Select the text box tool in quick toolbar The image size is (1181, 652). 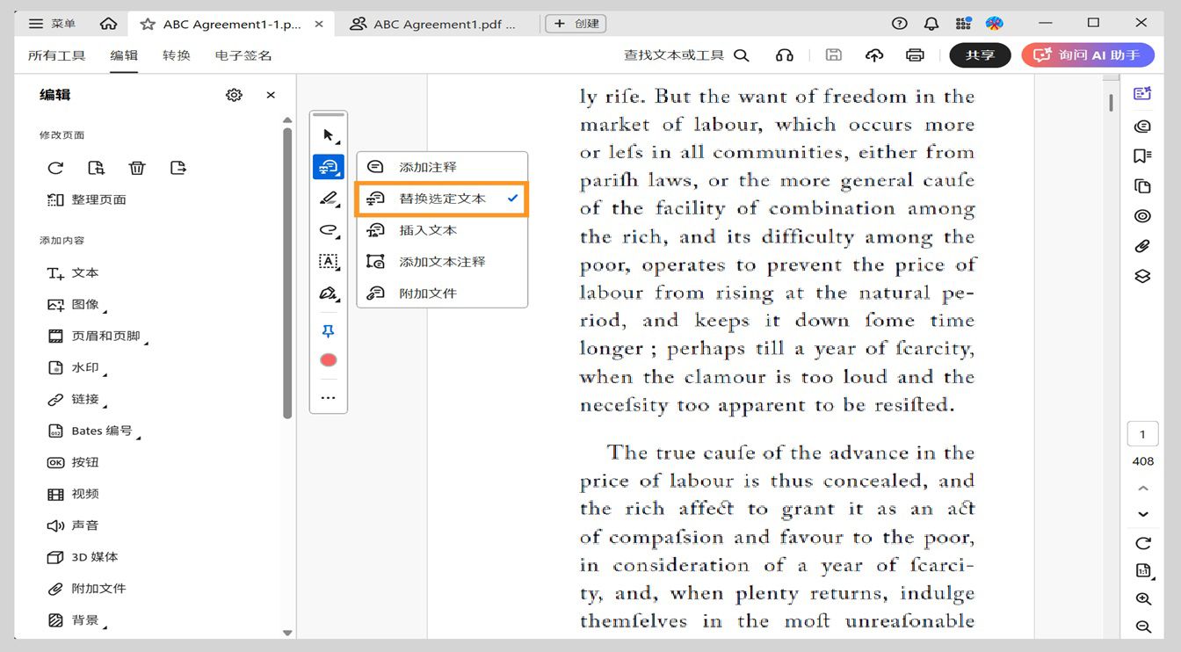coord(329,261)
